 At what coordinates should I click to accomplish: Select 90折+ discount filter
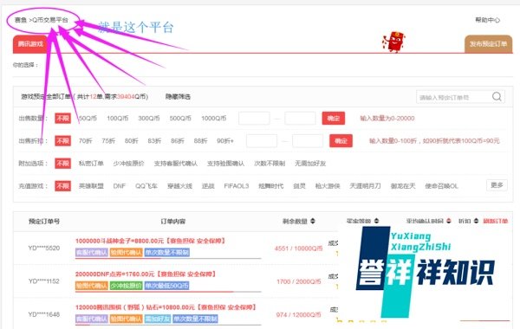(x=225, y=141)
